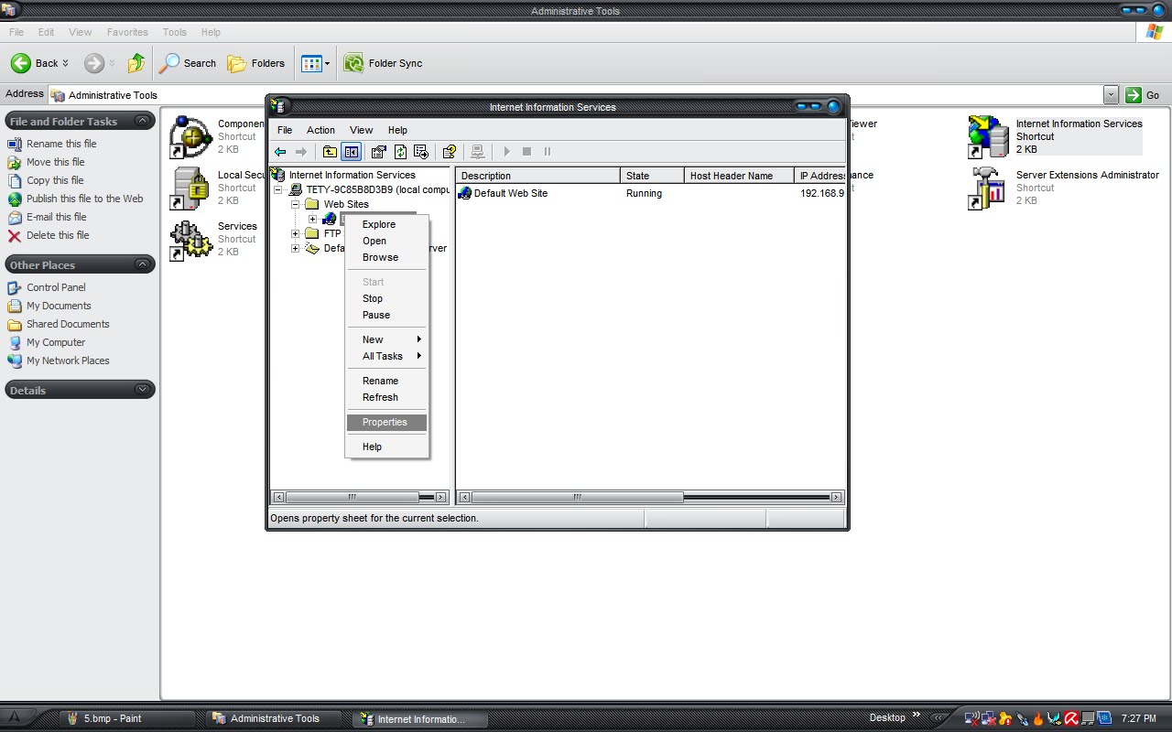Expand the Default Web Site tree node
The width and height of the screenshot is (1172, 732).
(x=312, y=220)
